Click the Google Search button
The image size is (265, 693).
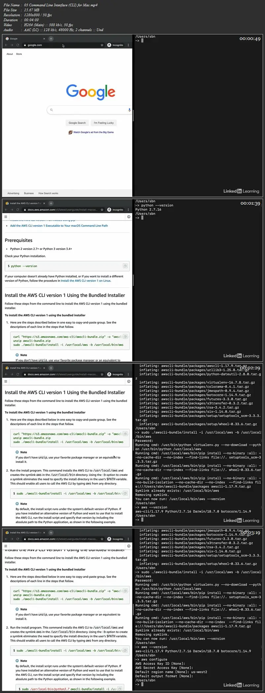tap(77, 123)
